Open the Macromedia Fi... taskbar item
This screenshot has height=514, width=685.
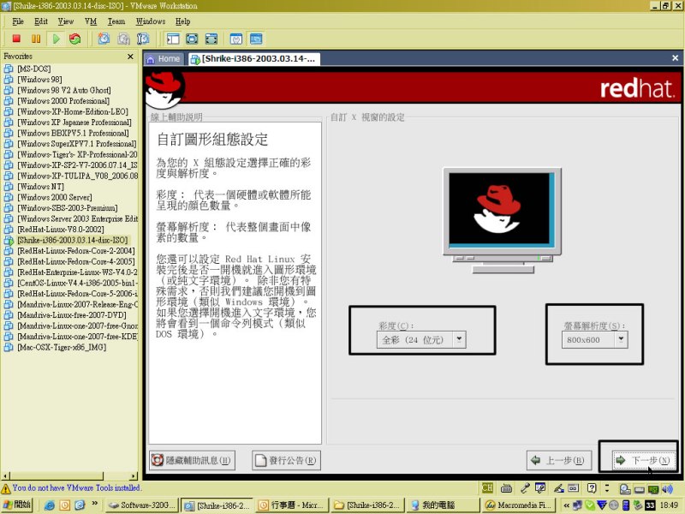point(519,505)
